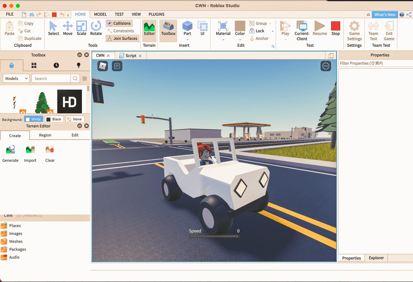Open quick access toolbar customize arrow
This screenshot has width=413, height=282.
point(68,15)
